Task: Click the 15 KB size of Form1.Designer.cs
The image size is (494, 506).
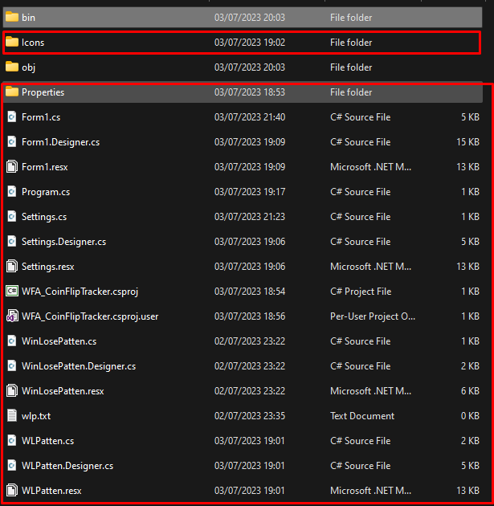Action: coord(467,142)
